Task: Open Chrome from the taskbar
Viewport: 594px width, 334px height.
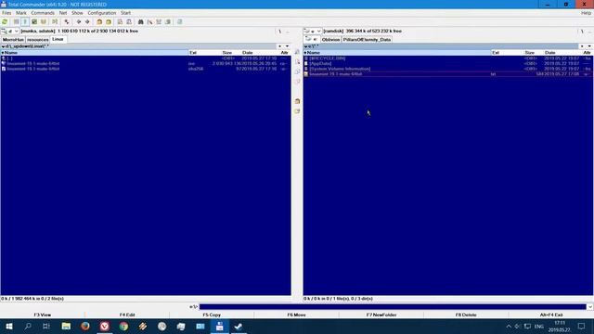Action: click(x=123, y=326)
